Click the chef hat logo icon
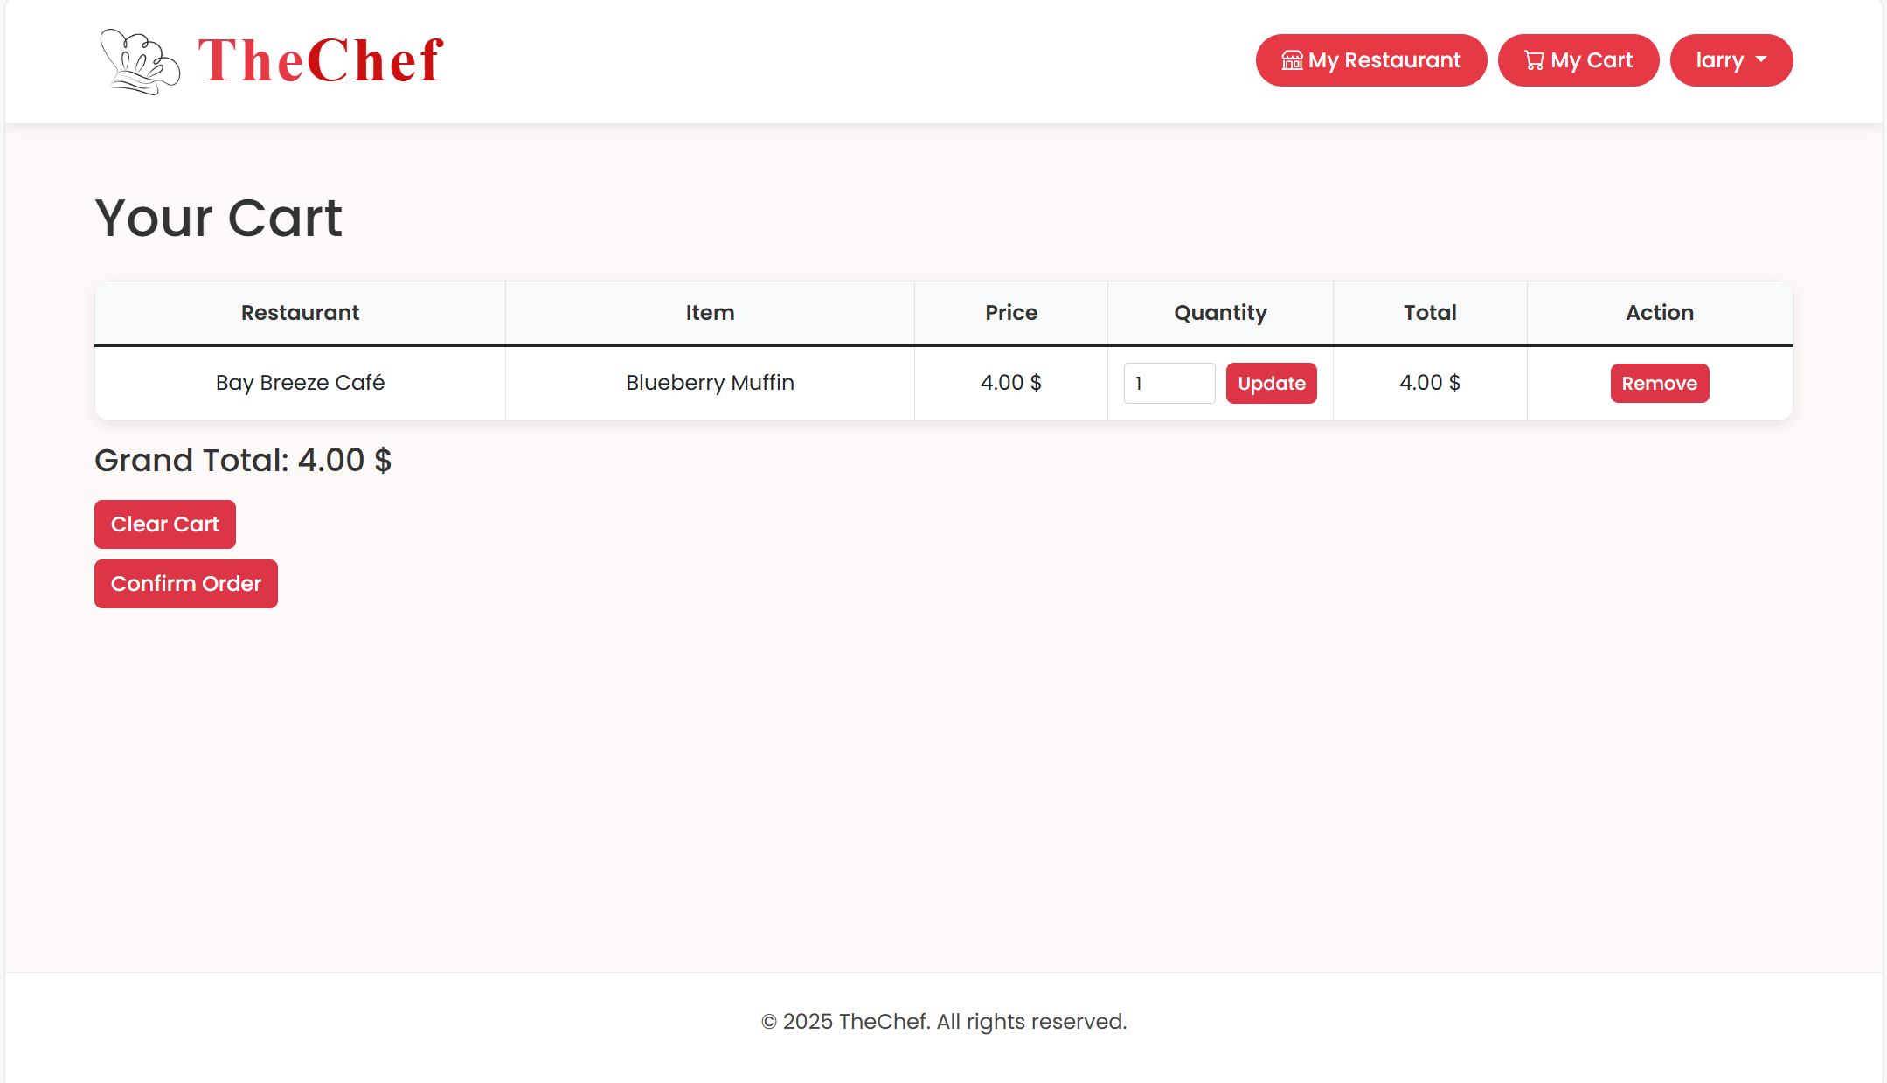This screenshot has width=1887, height=1083. coord(139,61)
